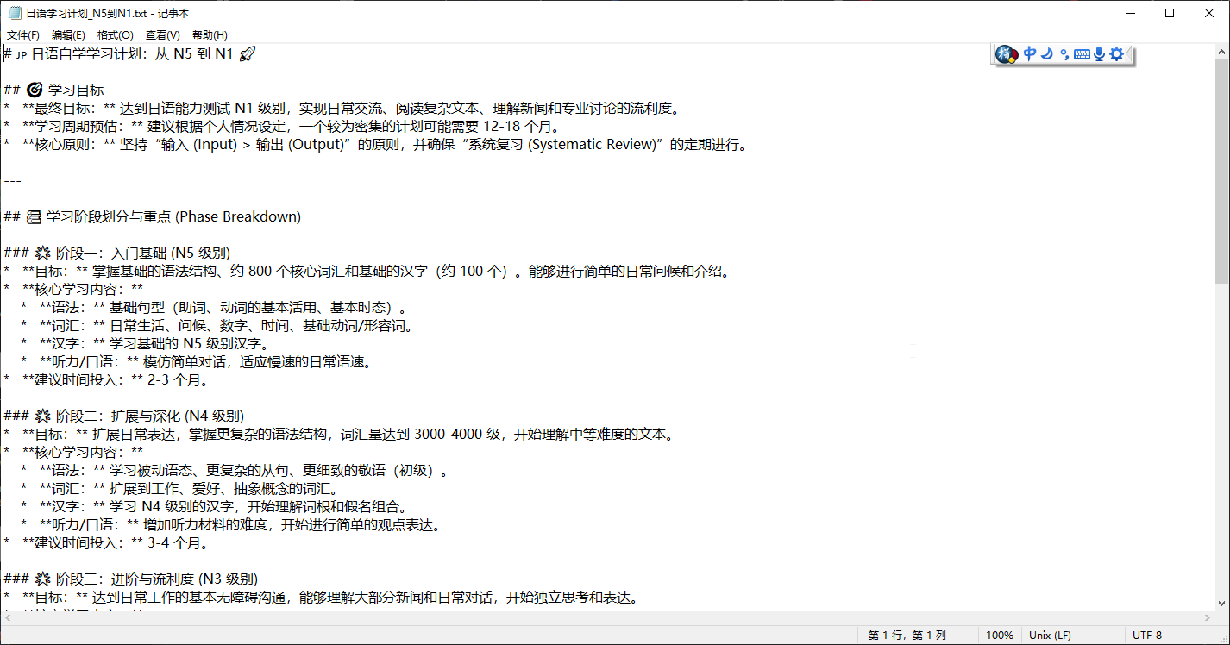This screenshot has height=645, width=1230.
Task: Click the title bar file name 日语学习计划_N5到N1.txt
Action: point(86,13)
